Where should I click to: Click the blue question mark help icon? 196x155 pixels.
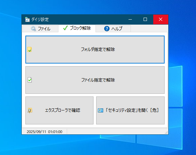point(107,29)
